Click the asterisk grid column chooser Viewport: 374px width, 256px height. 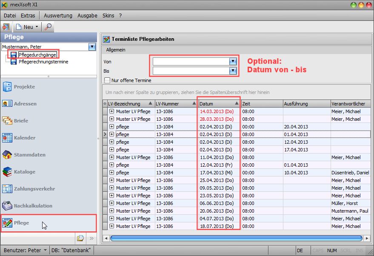pyautogui.click(x=105, y=104)
